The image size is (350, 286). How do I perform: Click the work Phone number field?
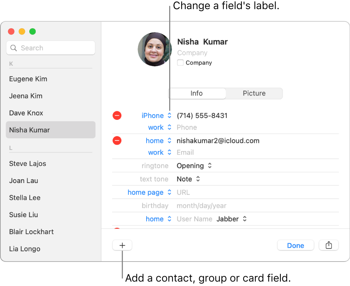[187, 127]
